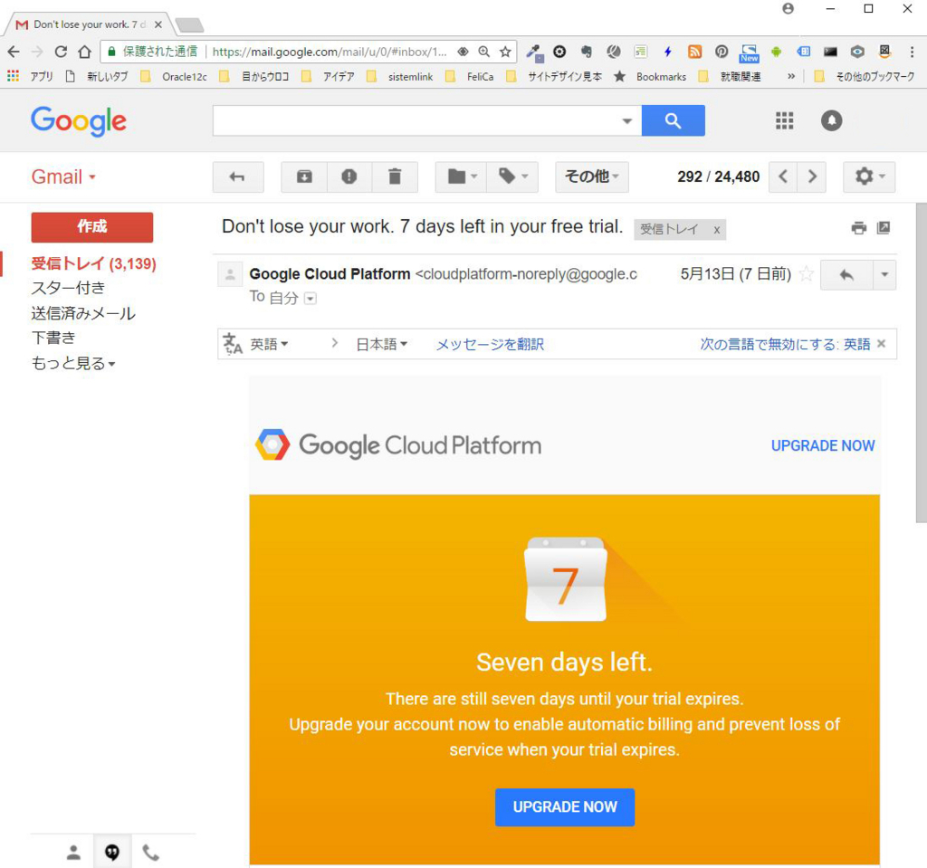Image resolution: width=927 pixels, height=868 pixels.
Task: Open the sistemlink bookmark folder
Action: [x=399, y=76]
